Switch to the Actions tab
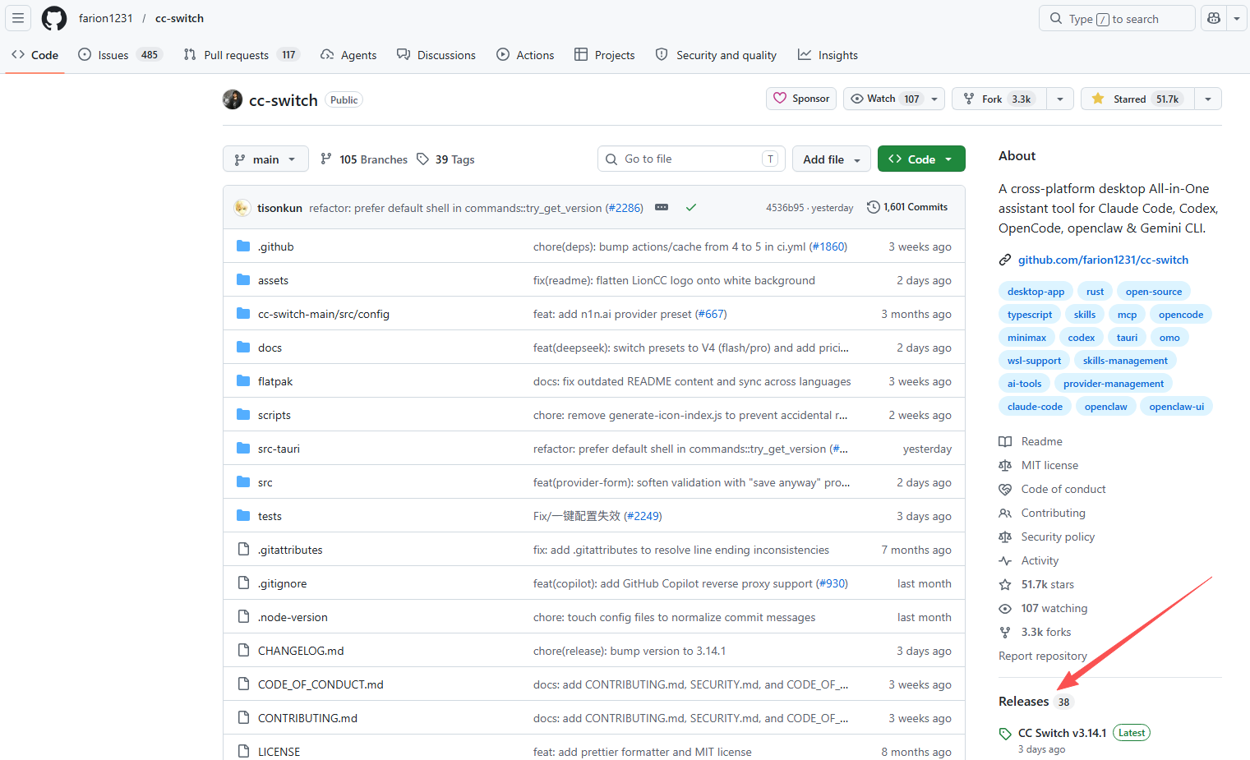Image resolution: width=1250 pixels, height=760 pixels. pos(525,55)
